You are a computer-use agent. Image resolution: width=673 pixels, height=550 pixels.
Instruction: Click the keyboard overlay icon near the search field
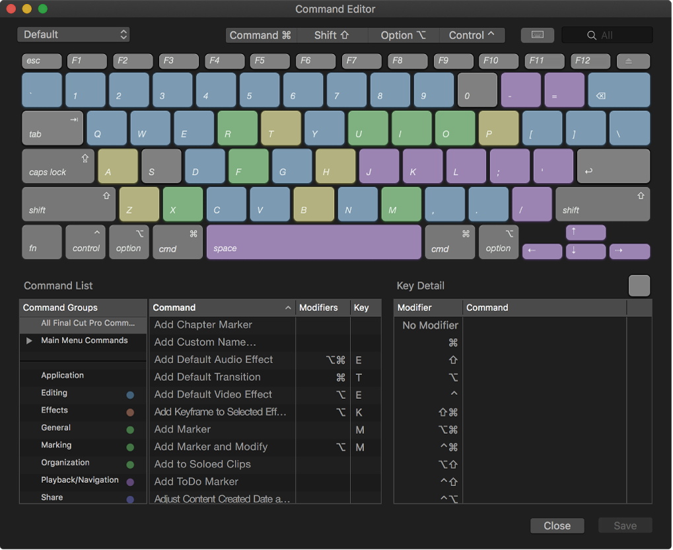[536, 35]
